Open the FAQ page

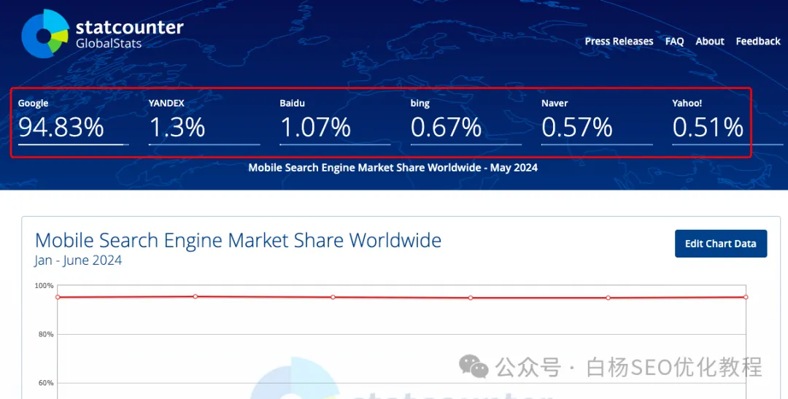[x=674, y=41]
